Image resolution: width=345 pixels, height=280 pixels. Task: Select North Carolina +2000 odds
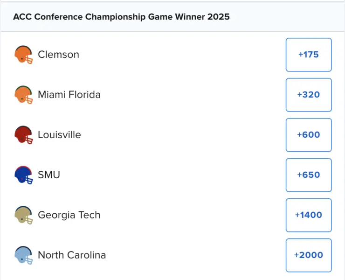(x=308, y=255)
